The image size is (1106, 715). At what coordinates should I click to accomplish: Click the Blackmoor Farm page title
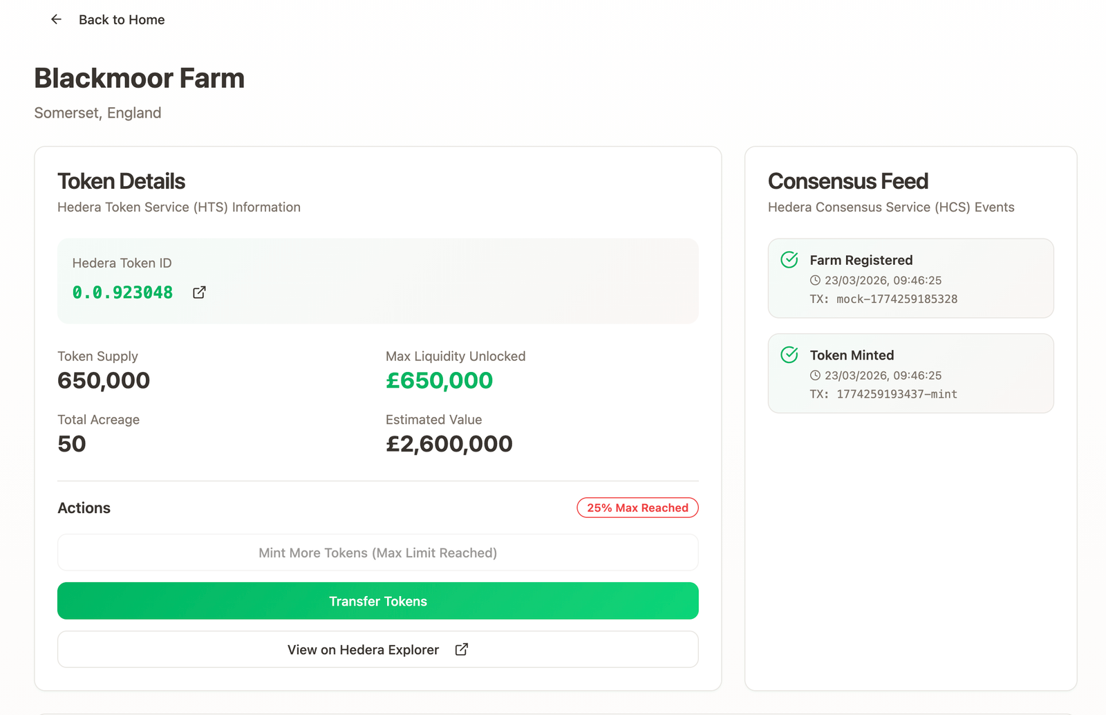tap(140, 78)
